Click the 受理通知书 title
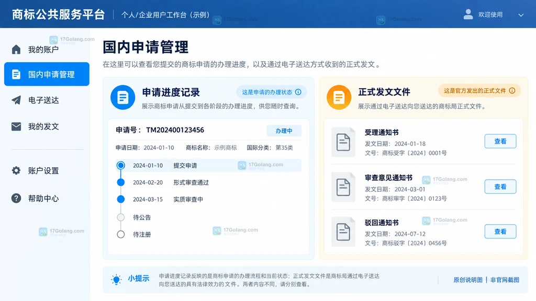536x301 pixels. click(x=382, y=132)
